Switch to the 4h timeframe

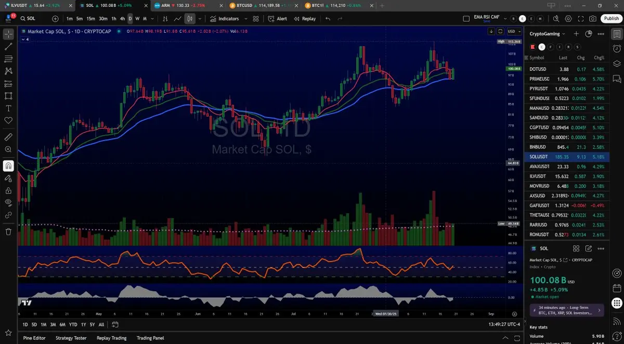pyautogui.click(x=122, y=19)
